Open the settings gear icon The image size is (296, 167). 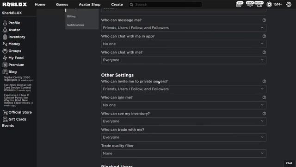(289, 4)
